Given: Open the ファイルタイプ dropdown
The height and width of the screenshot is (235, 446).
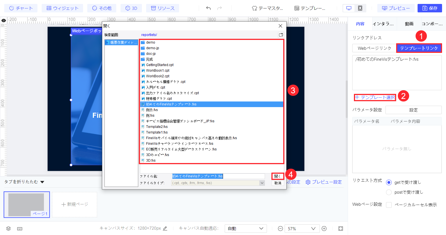Looking at the screenshot, I should point(218,183).
